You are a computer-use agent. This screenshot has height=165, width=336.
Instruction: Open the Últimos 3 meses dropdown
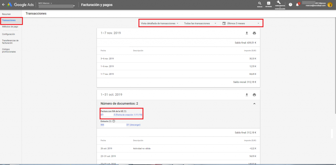[243, 23]
